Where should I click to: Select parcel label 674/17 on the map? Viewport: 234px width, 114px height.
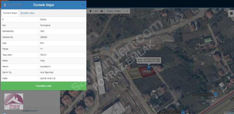coord(135,73)
